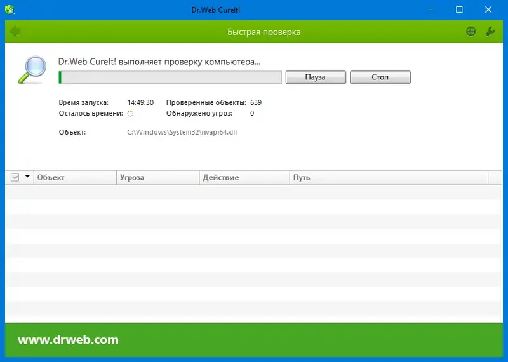Click the checked objects count 639
508x362 pixels.
tap(256, 102)
